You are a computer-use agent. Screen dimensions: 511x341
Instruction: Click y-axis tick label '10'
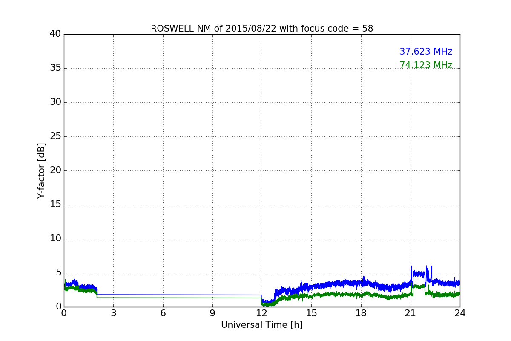click(x=55, y=238)
